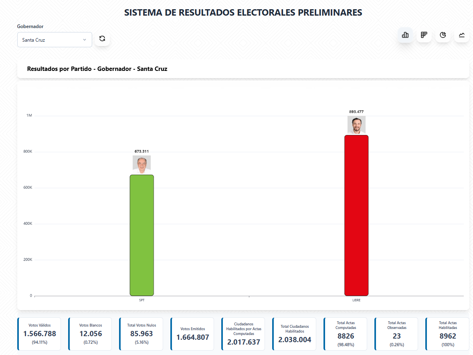Viewport: 473px width, 355px height.
Task: Switch to the grid table view
Action: (x=424, y=35)
